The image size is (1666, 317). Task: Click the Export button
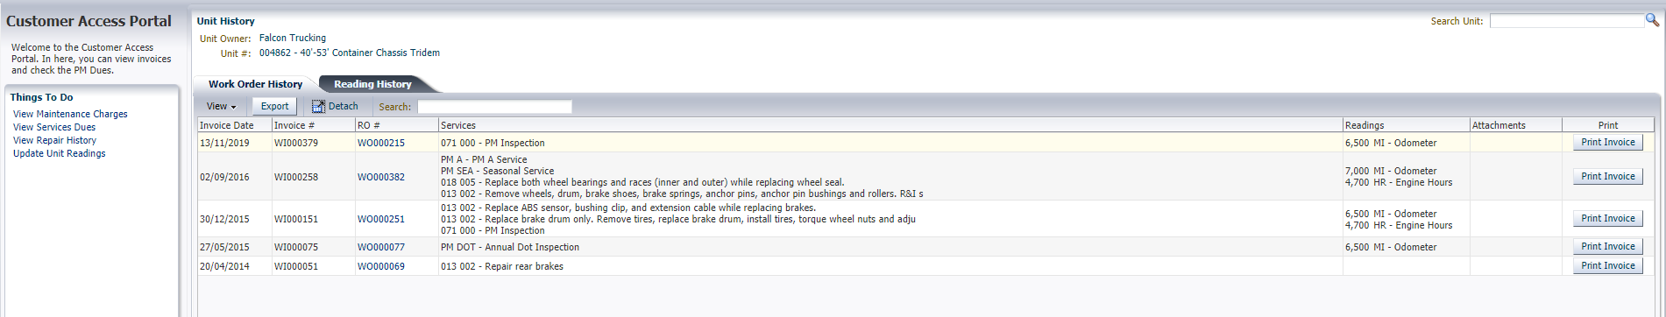point(274,106)
